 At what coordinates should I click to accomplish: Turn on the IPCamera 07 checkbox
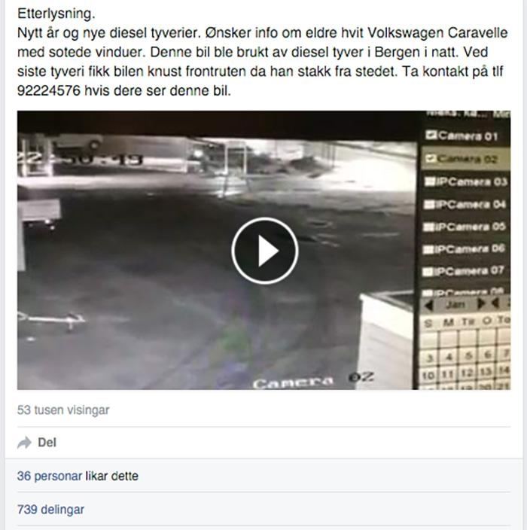click(428, 272)
